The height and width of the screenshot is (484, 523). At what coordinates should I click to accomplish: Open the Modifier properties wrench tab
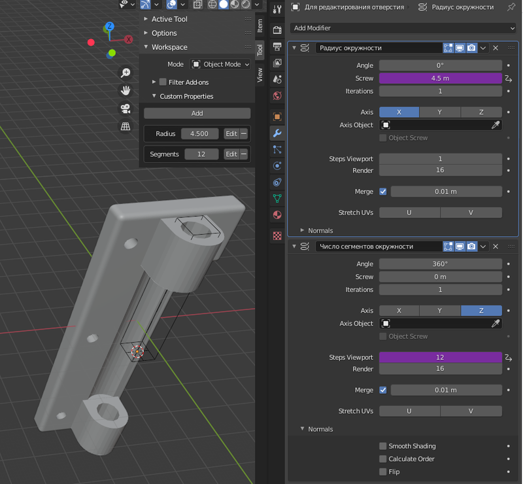(x=277, y=133)
